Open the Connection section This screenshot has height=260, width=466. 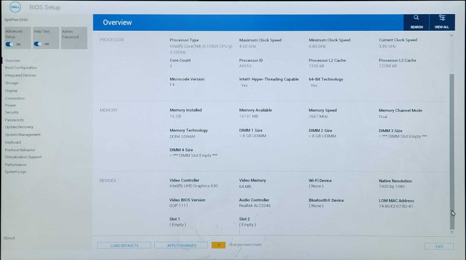tap(15, 98)
